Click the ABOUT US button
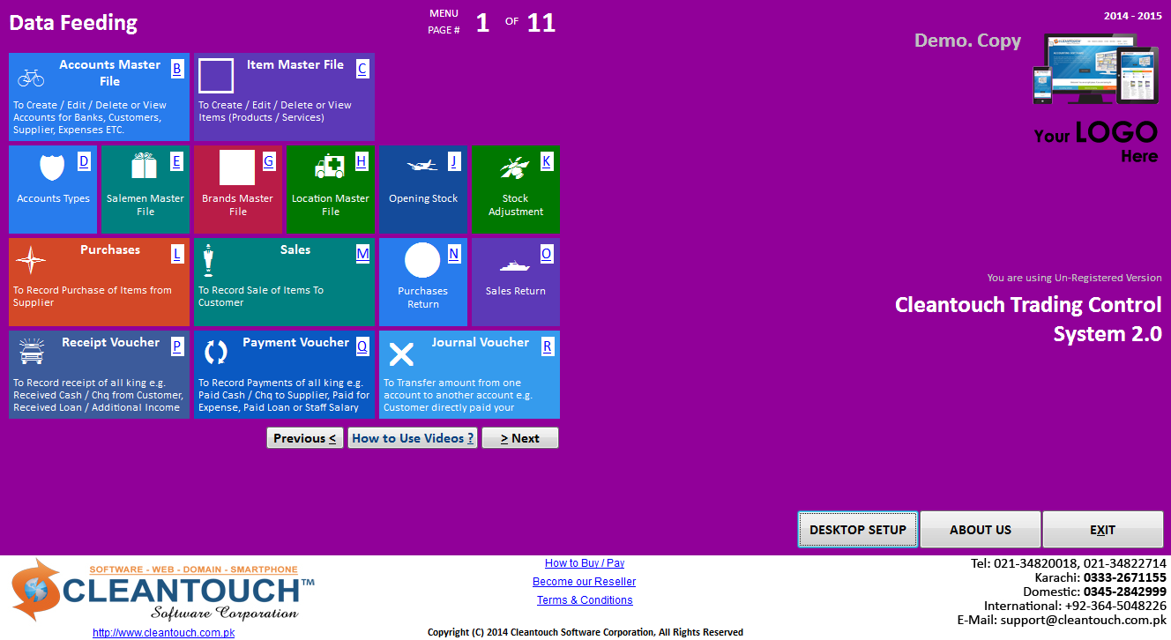The height and width of the screenshot is (640, 1171). (981, 530)
